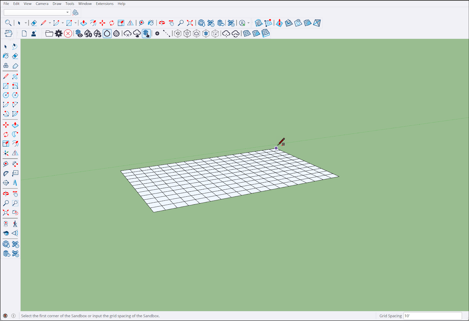469x321 pixels.
Task: Select the Freehand drawing tool
Action: (15, 76)
